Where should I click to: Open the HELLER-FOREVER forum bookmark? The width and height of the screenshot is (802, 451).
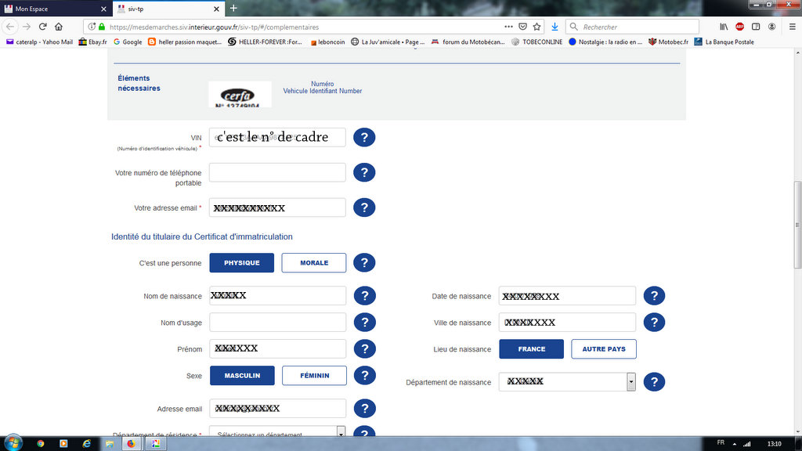(x=265, y=42)
